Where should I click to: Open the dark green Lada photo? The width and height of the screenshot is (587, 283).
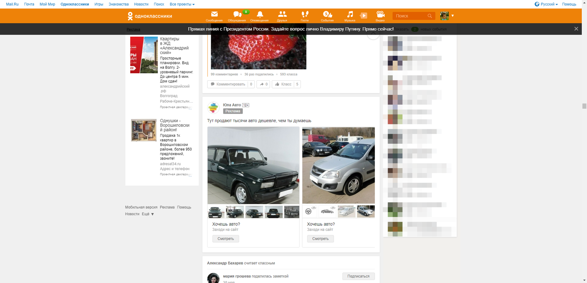coord(253,165)
